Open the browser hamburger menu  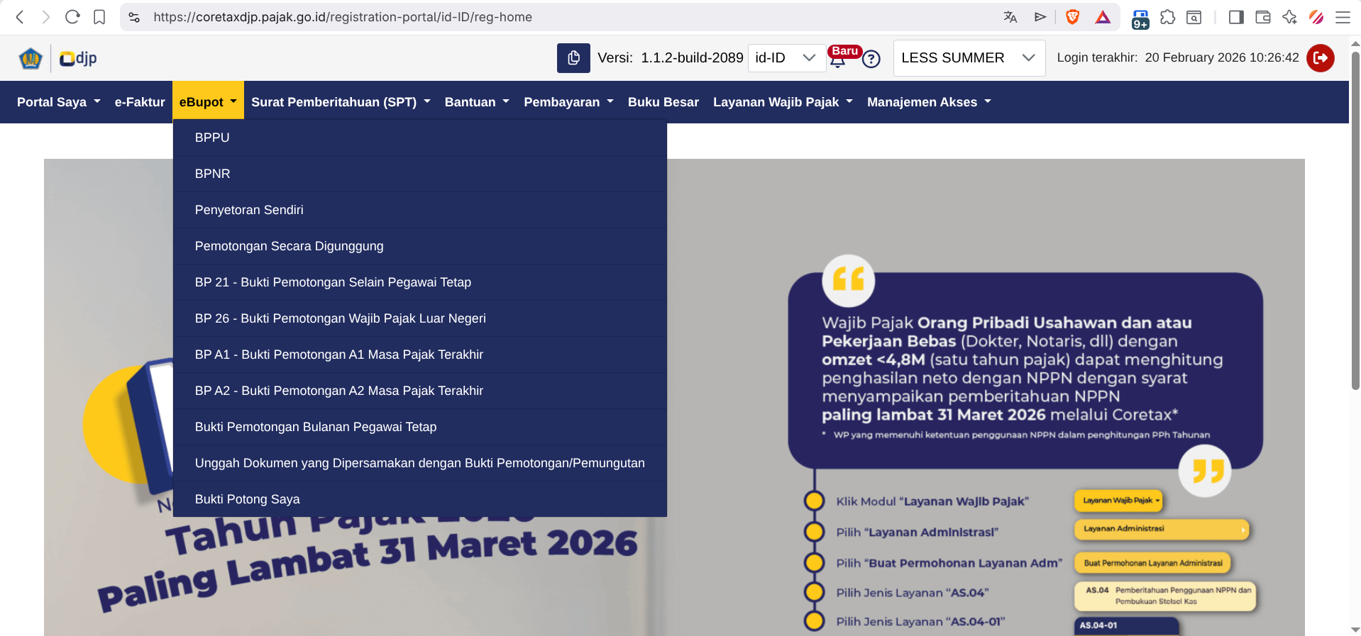pos(1343,17)
